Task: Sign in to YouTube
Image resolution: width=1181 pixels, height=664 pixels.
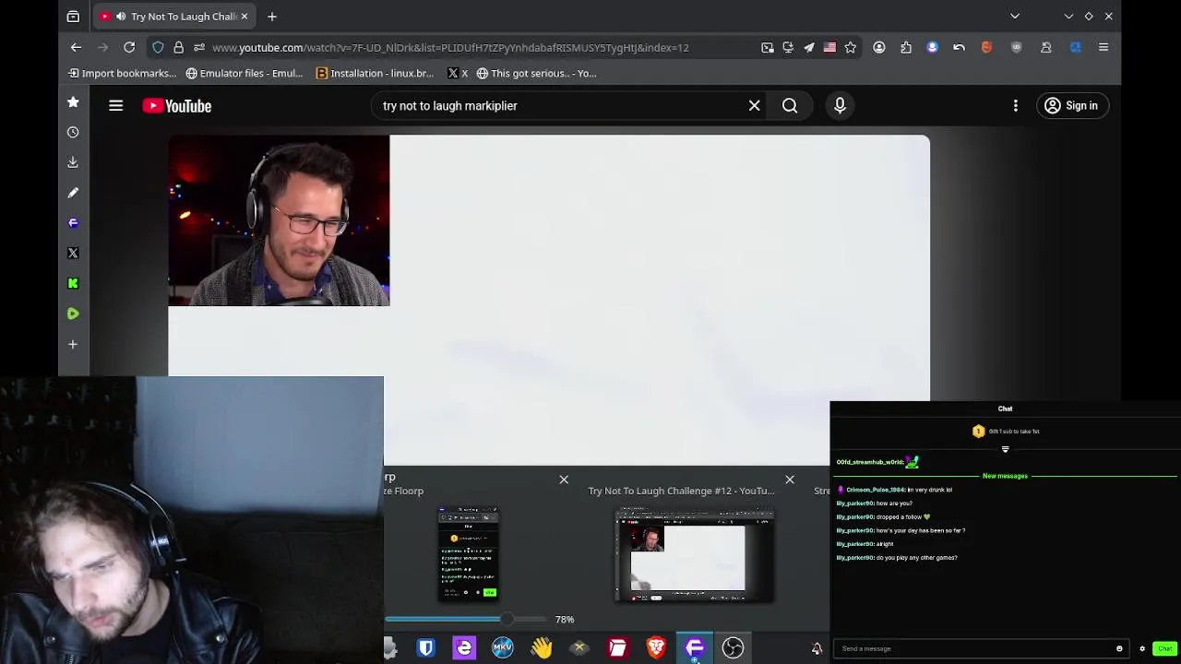Action: click(1071, 105)
